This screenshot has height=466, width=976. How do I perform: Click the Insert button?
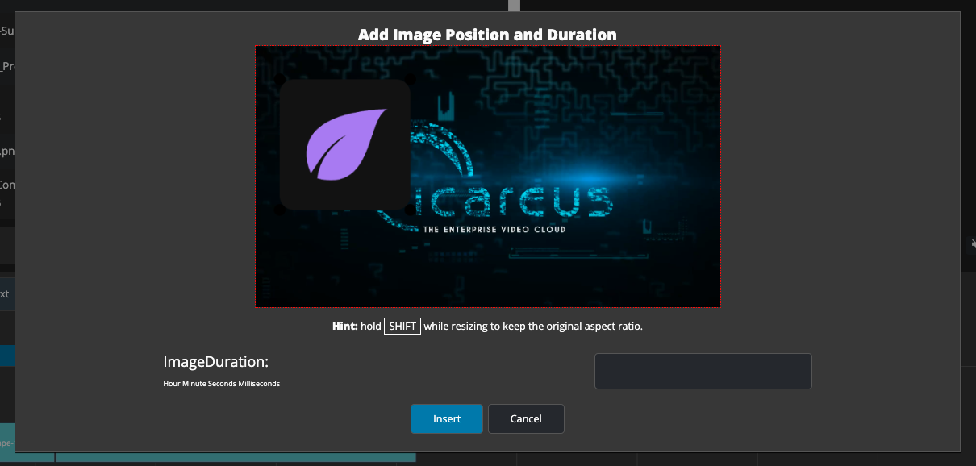pyautogui.click(x=446, y=418)
